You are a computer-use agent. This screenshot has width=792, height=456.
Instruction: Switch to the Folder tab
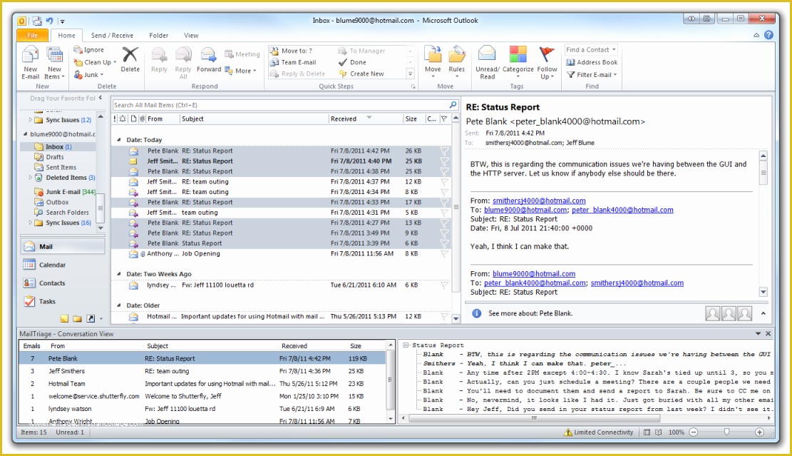158,36
